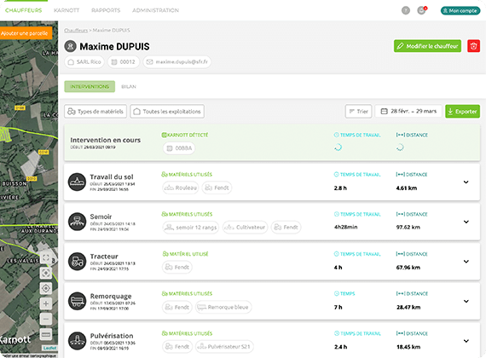
Task: Click the Mon compte button
Action: click(460, 10)
